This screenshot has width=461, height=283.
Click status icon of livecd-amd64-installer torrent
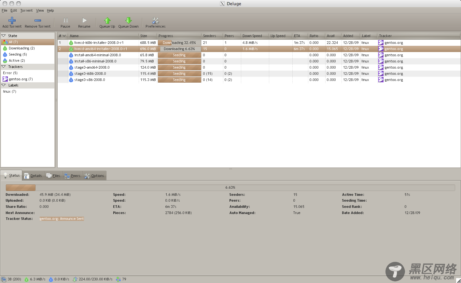tap(71, 49)
